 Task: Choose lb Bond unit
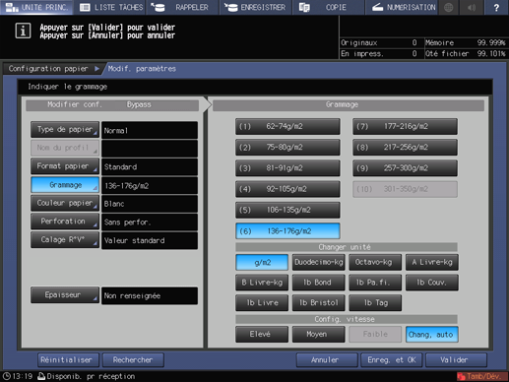click(318, 283)
